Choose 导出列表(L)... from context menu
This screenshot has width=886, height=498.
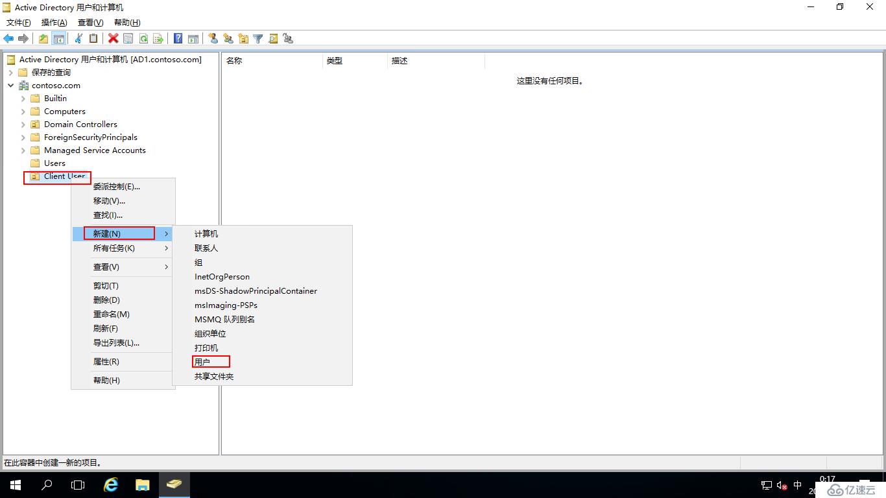coord(123,343)
